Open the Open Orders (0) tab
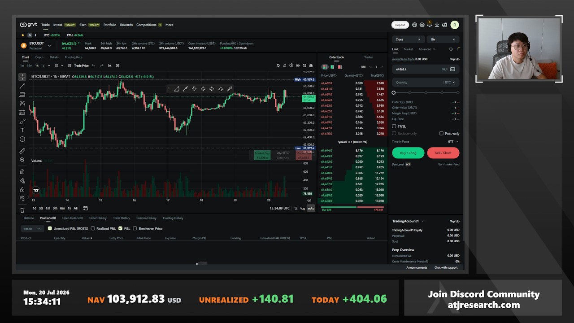The width and height of the screenshot is (574, 323). click(x=73, y=218)
